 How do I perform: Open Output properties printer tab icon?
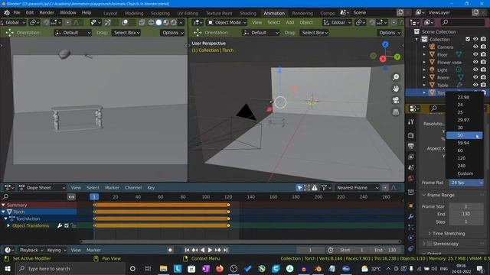[x=411, y=146]
